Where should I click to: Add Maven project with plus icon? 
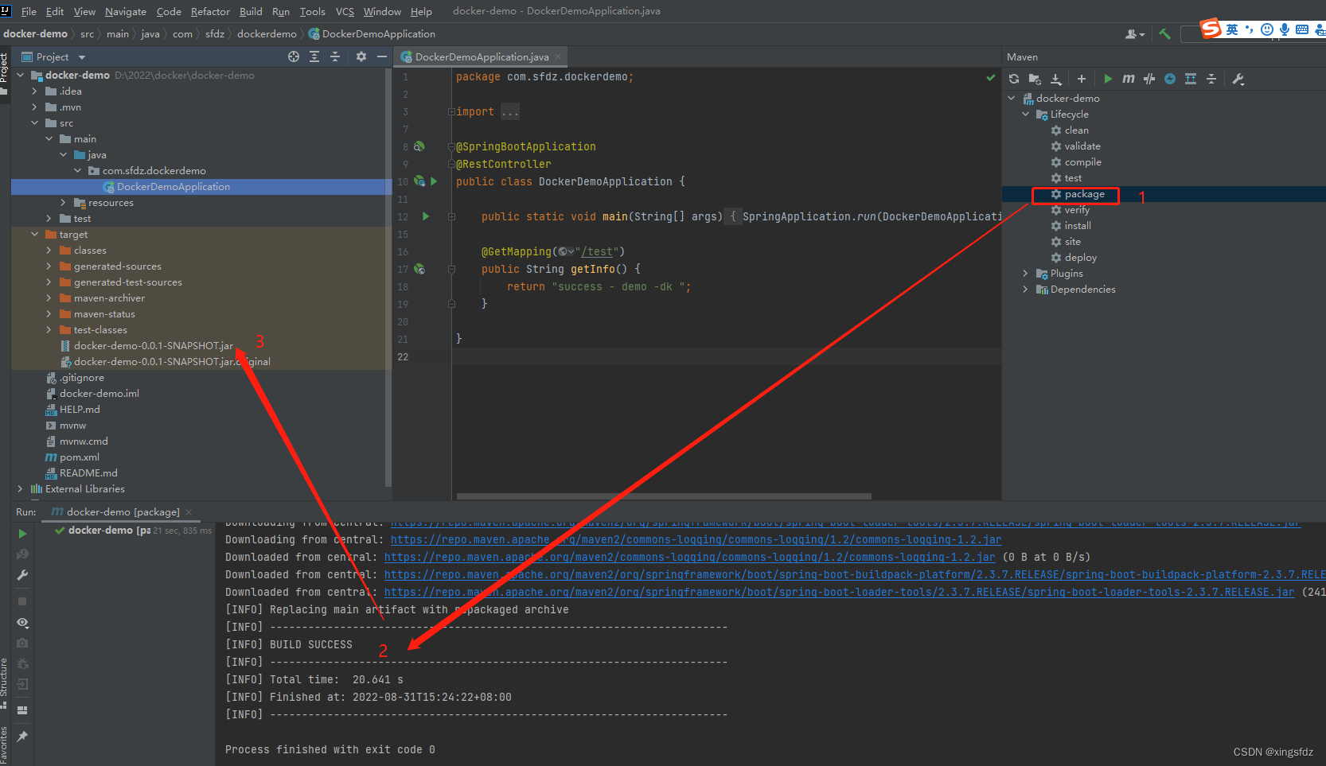[1082, 79]
